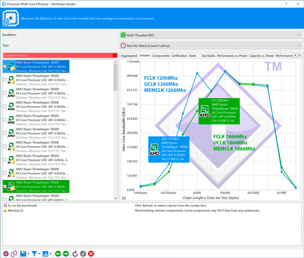Click the grey checkmark OK icon
This screenshot has width=304, height=258.
(x=83, y=253)
